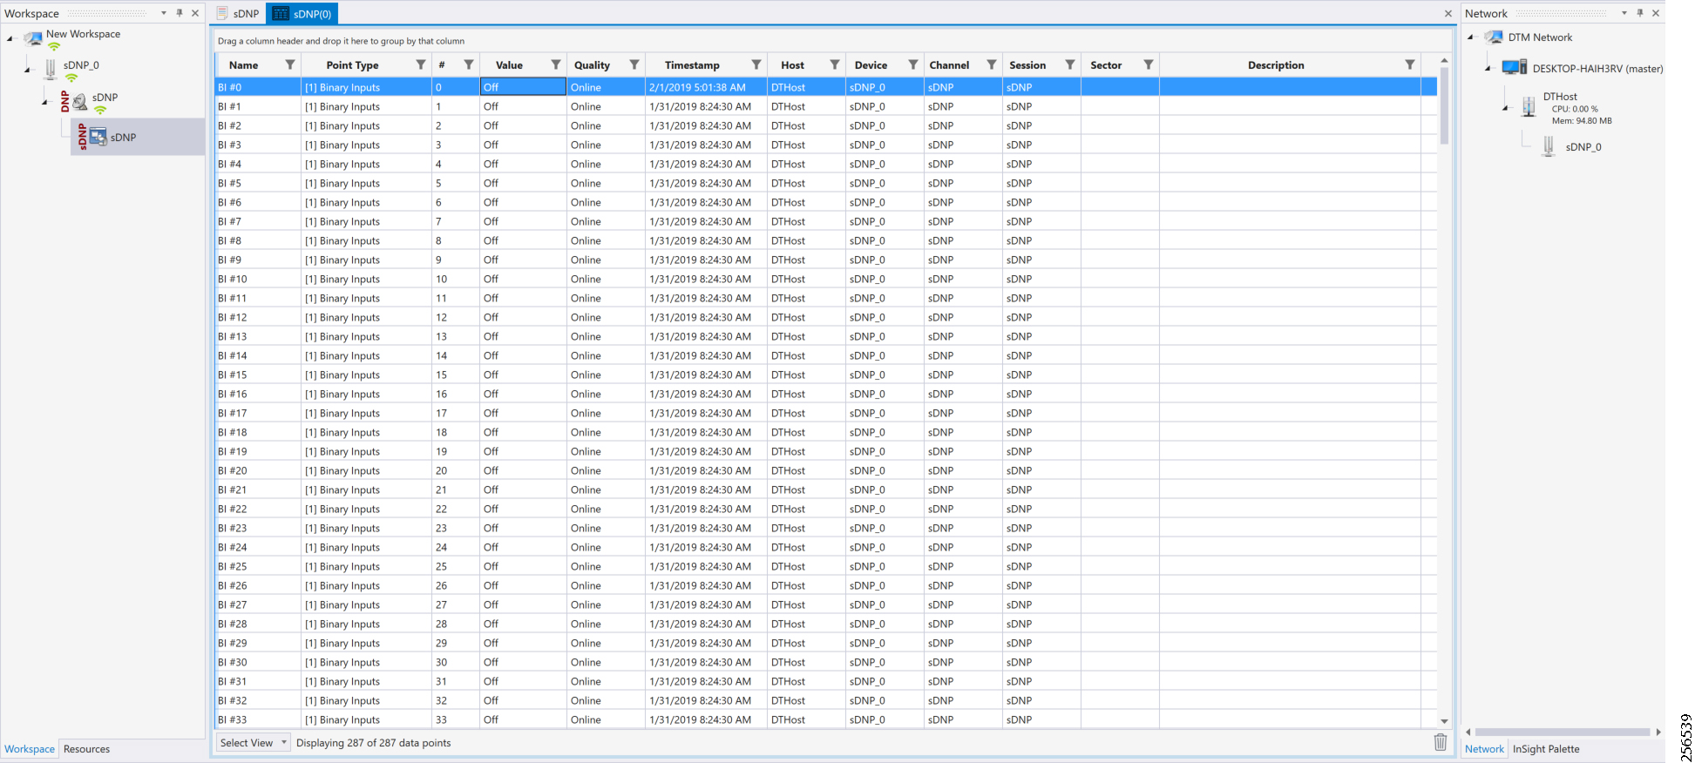Select New Workspace computer icon
1695x763 pixels.
point(34,38)
